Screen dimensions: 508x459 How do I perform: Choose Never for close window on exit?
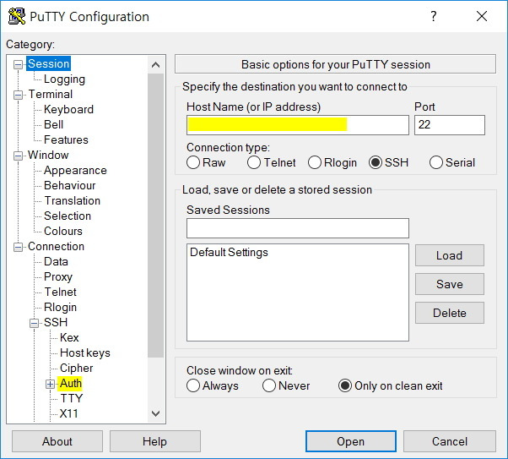pyautogui.click(x=269, y=385)
